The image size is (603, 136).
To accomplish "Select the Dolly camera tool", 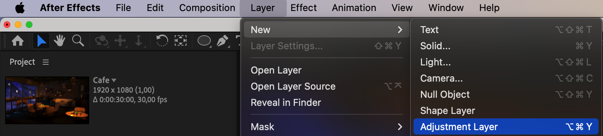I will pos(139,41).
